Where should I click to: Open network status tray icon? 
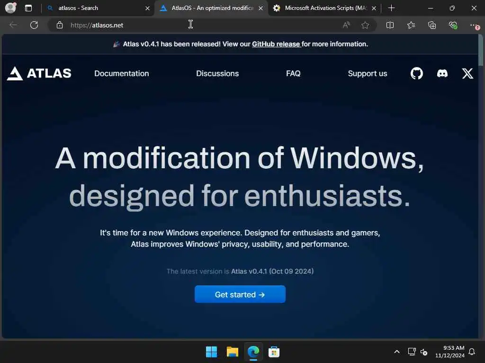pos(412,352)
